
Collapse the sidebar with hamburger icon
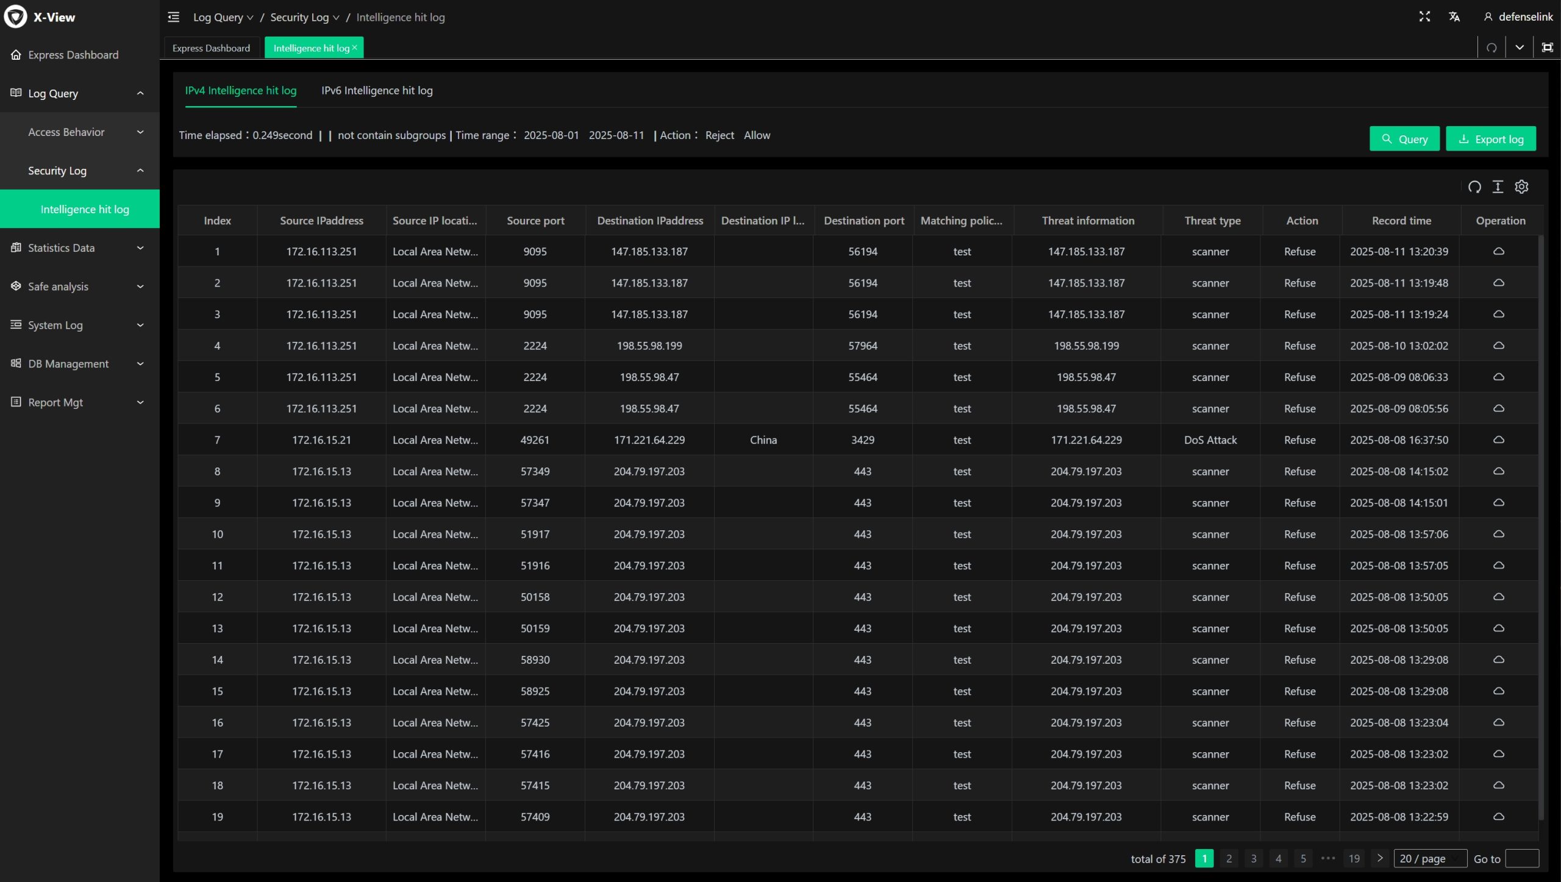click(x=174, y=17)
